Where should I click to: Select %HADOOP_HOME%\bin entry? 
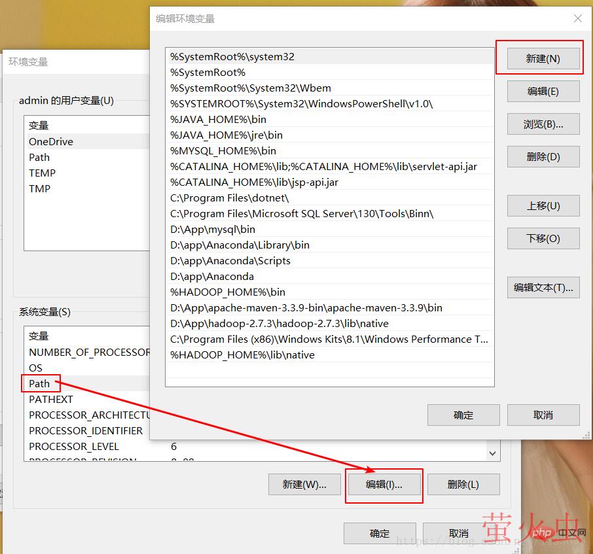click(x=330, y=292)
